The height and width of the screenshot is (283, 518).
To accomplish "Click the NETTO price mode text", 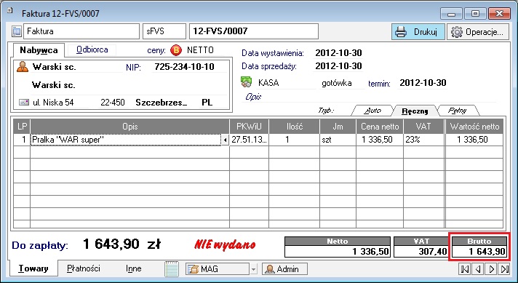I will [x=200, y=50].
